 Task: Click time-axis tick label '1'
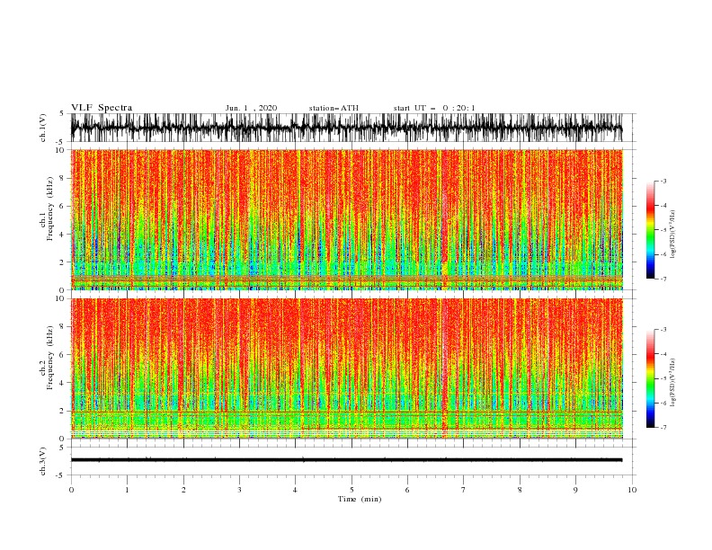tap(127, 490)
